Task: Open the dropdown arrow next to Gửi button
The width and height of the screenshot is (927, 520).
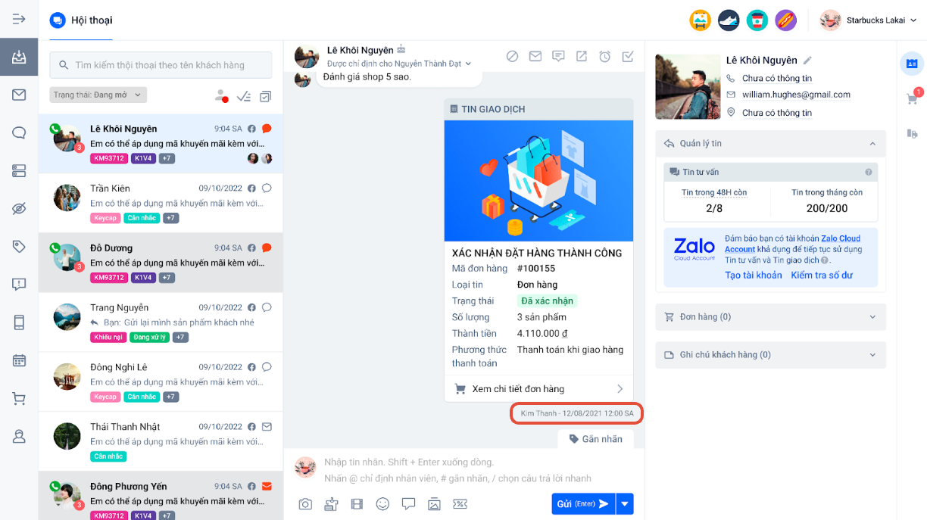Action: pos(625,503)
